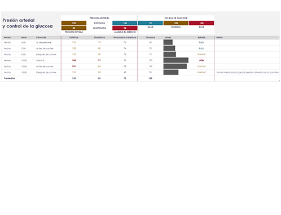The image size is (281, 215).
Task: Select the Situación column header
Action: (x=41, y=38)
